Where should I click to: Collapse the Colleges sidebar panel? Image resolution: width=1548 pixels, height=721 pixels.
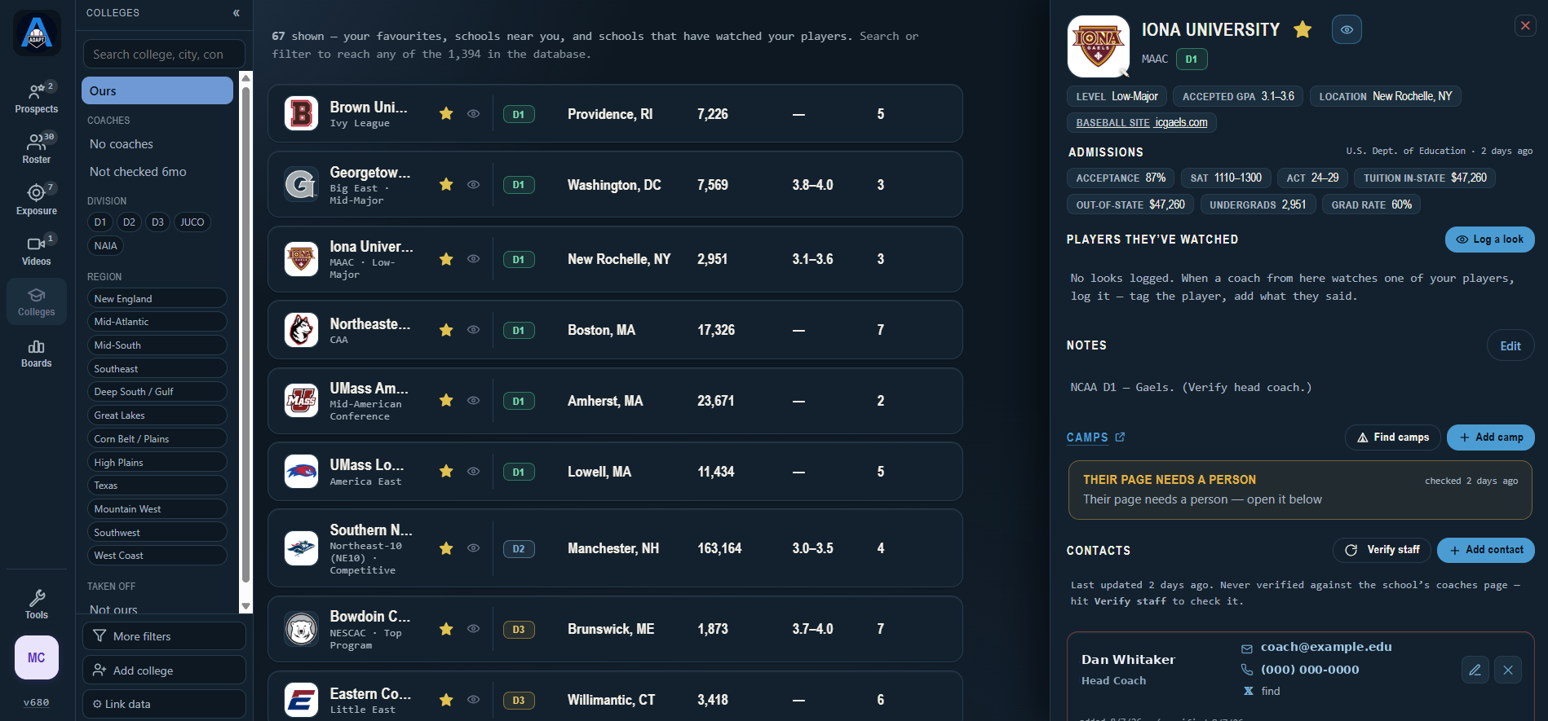coord(236,13)
